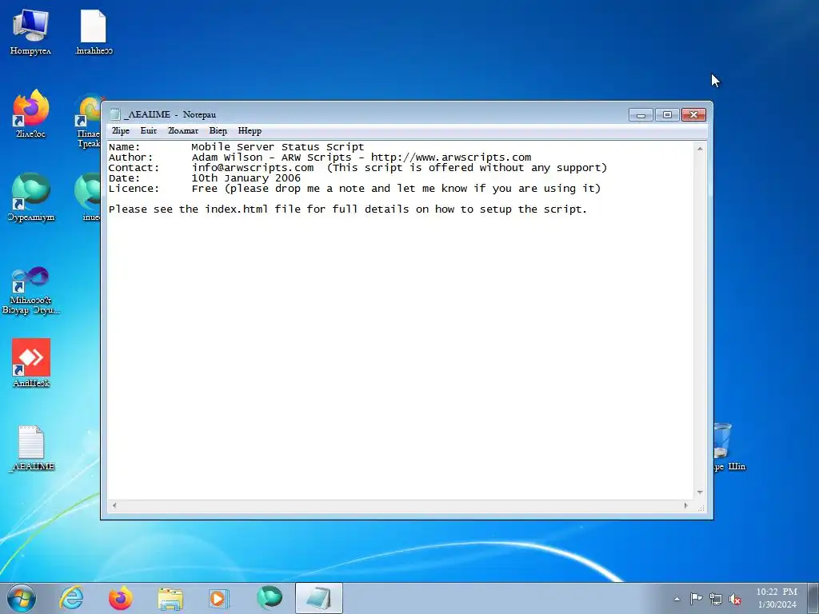This screenshot has width=819, height=614.
Task: Click on the 'Licence:' label text
Action: click(134, 189)
